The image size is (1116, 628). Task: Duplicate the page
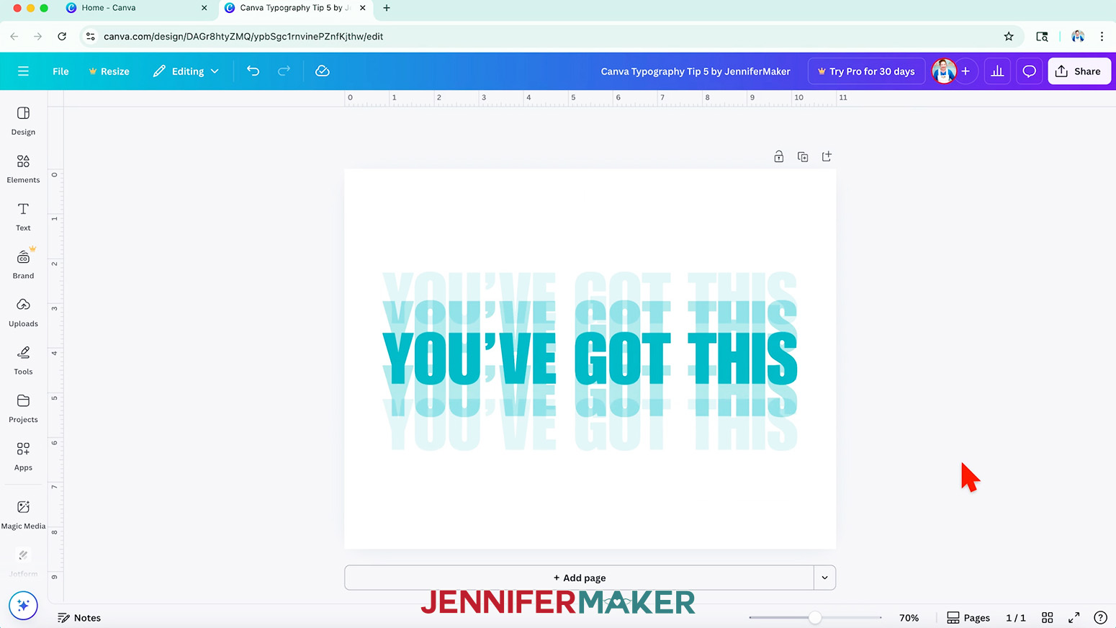click(803, 156)
